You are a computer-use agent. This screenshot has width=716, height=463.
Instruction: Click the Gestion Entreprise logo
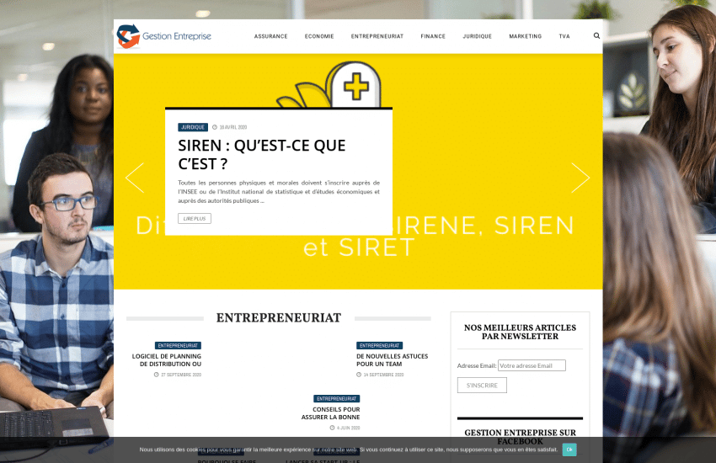164,36
